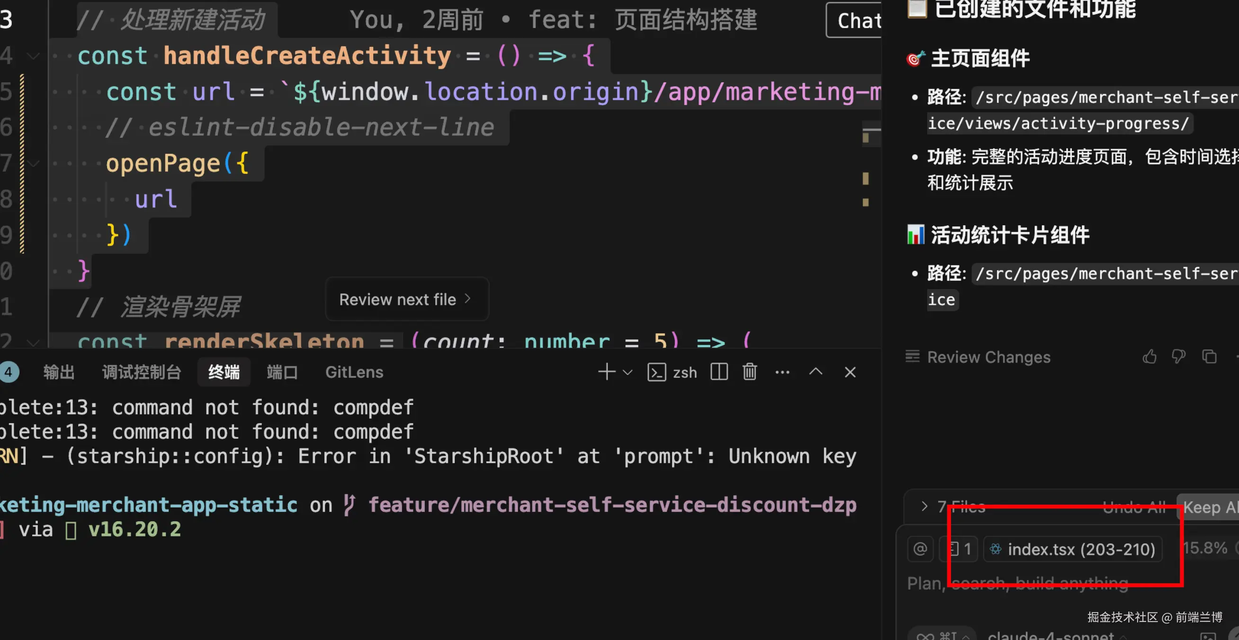Viewport: 1239px width, 640px height.
Task: Switch to the 调试控制台 tab
Action: click(x=142, y=372)
